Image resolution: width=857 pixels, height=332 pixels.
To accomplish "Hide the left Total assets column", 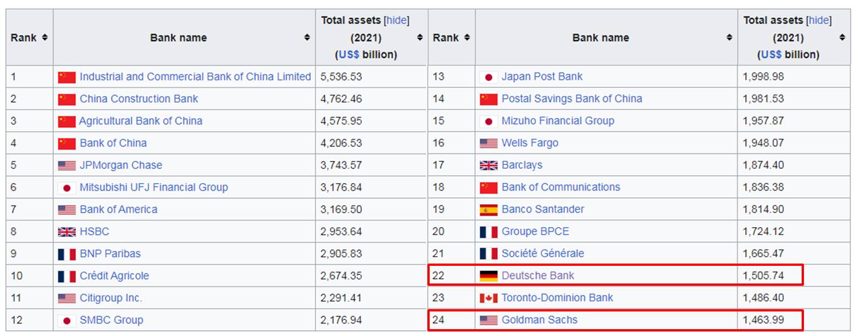I will pos(397,21).
